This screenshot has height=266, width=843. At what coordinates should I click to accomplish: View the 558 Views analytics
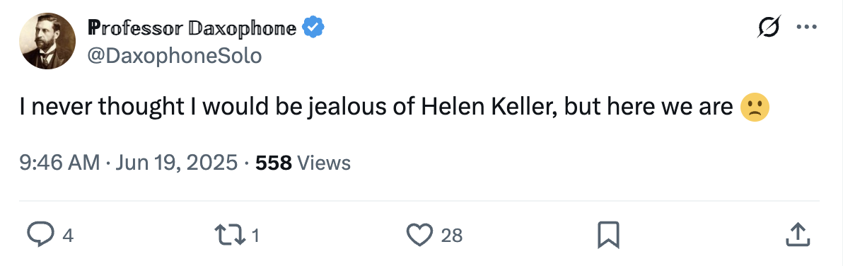303,162
